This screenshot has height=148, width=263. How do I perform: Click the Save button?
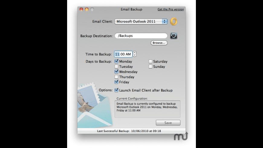(168, 123)
